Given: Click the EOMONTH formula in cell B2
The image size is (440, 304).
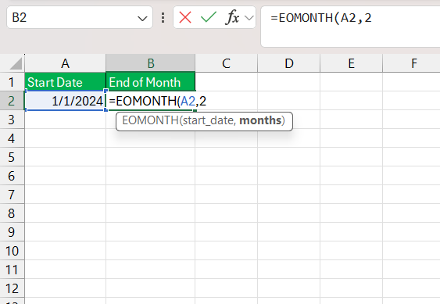Looking at the screenshot, I should pos(158,101).
